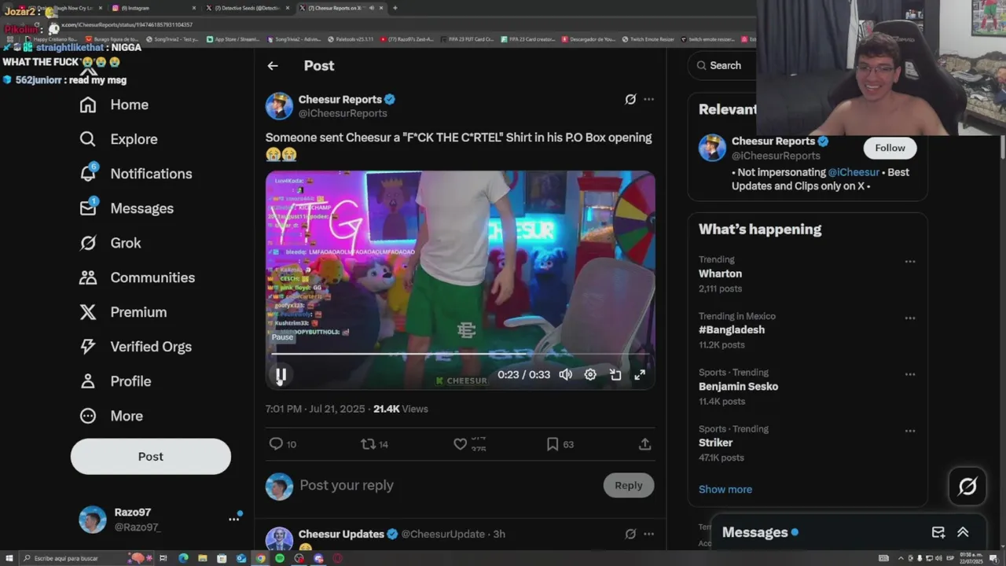Open more options for Benjamin Sesko trend
1006x566 pixels.
pyautogui.click(x=909, y=375)
